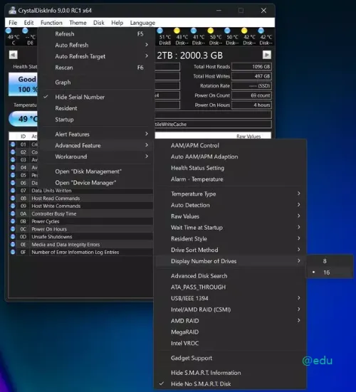Open the Edit menu
Image resolution: width=356 pixels, height=392 pixels.
click(x=28, y=23)
